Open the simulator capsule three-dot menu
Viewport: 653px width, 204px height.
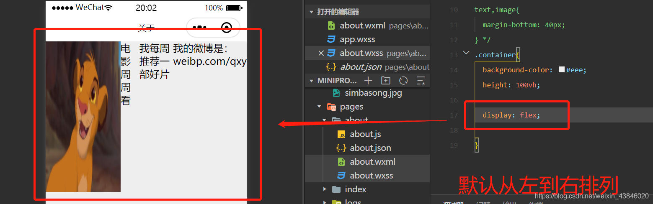[200, 28]
